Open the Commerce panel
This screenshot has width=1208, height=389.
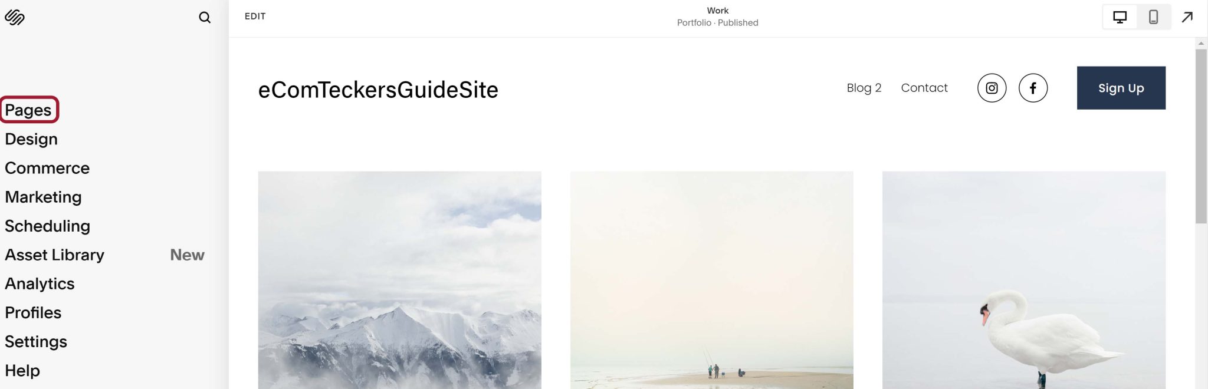47,168
